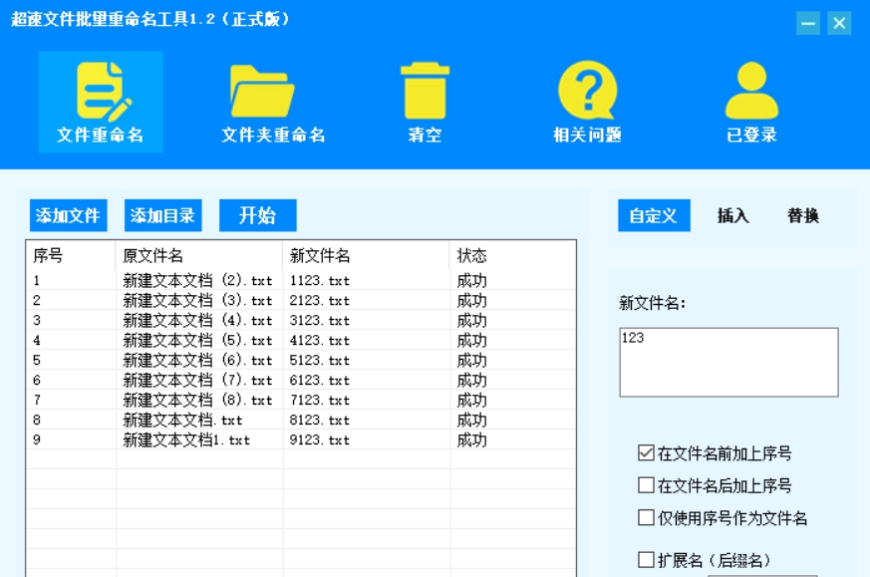This screenshot has width=870, height=577.
Task: Click the 状态 column header
Action: [x=464, y=253]
